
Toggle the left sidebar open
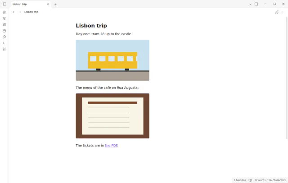point(4,4)
